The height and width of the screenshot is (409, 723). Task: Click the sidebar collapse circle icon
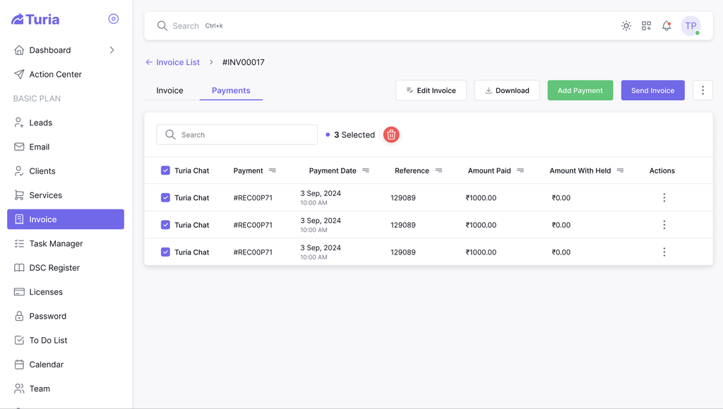[114, 18]
